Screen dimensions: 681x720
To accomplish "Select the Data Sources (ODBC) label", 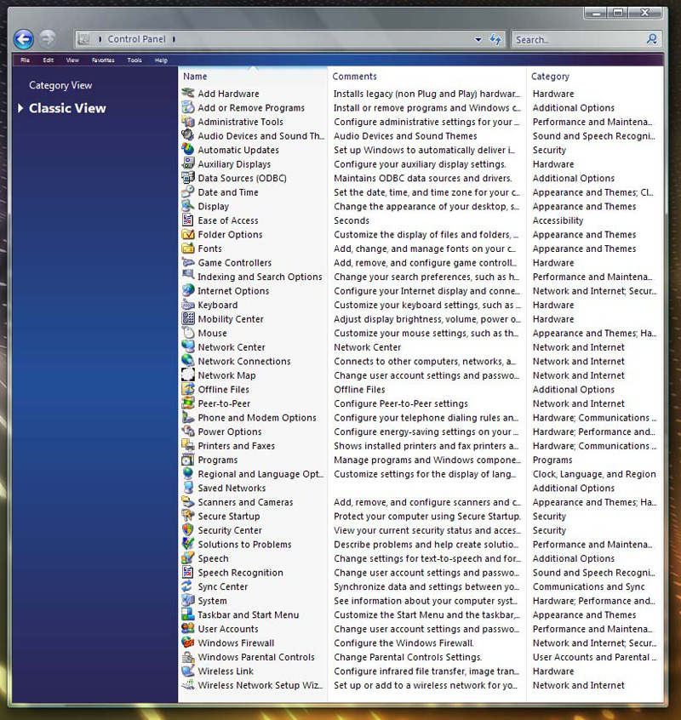I will (243, 178).
